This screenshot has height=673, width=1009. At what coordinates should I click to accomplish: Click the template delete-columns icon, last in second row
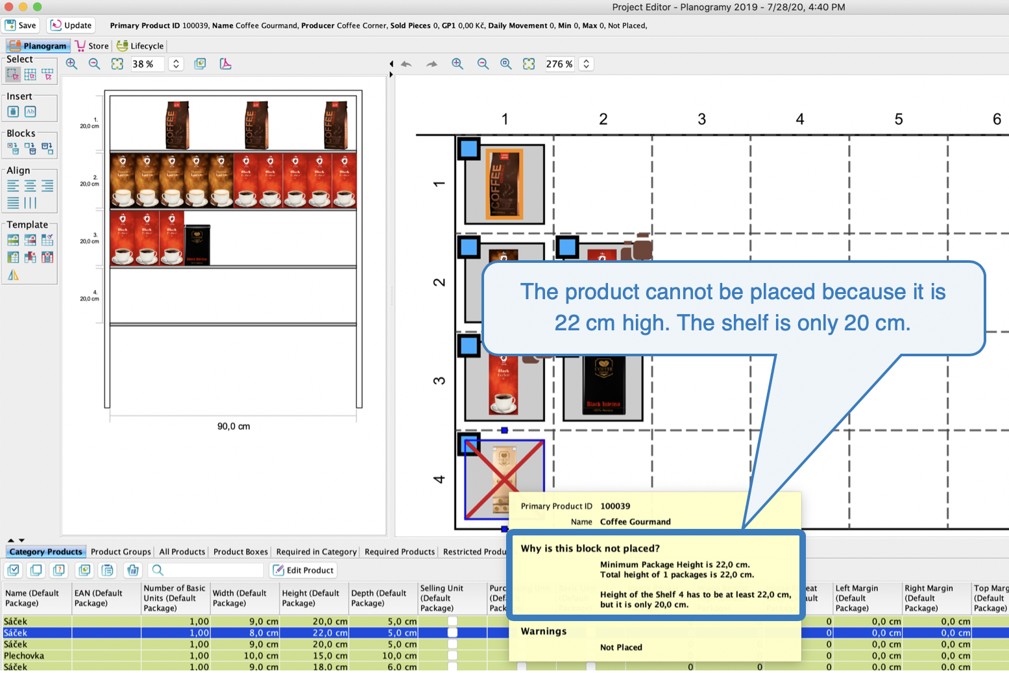click(x=47, y=257)
